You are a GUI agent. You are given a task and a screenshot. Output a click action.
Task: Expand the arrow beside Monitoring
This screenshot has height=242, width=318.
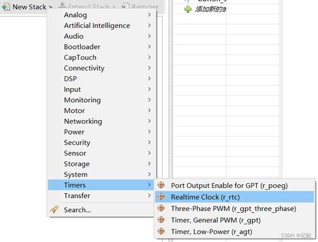(149, 100)
